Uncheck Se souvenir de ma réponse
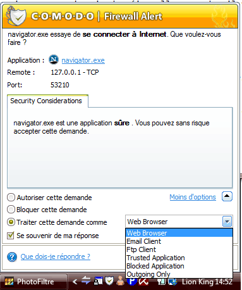The width and height of the screenshot is (242, 290). click(x=10, y=236)
